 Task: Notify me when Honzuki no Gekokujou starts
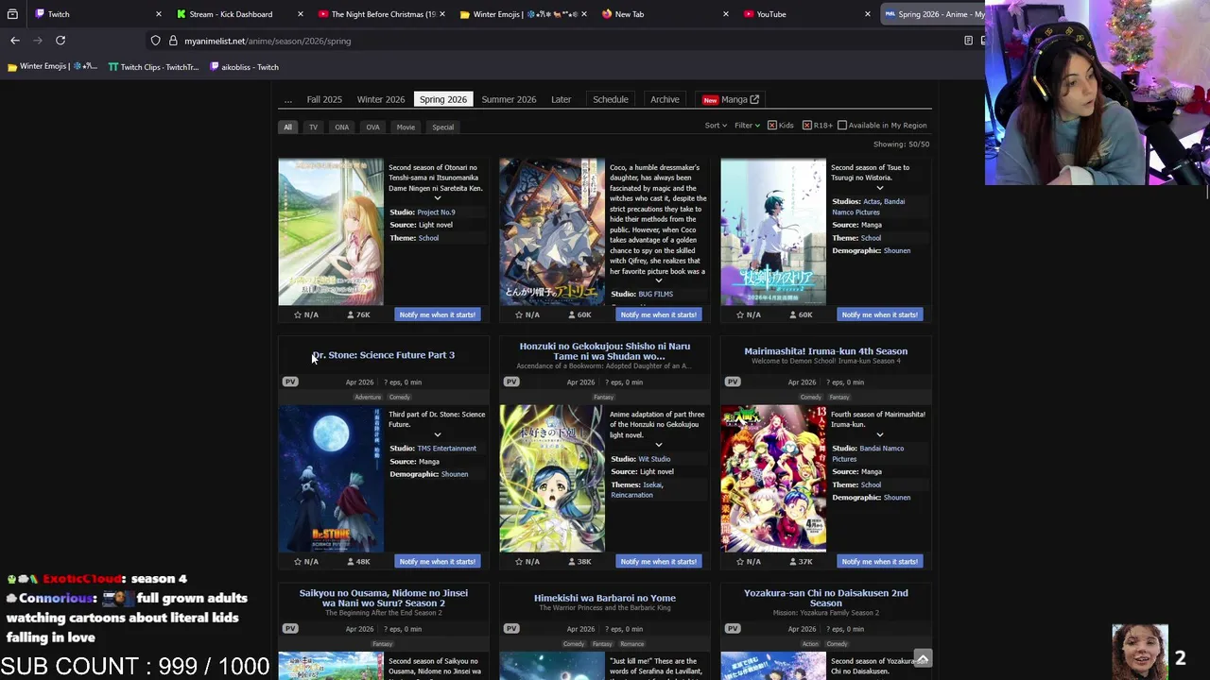[x=659, y=561]
